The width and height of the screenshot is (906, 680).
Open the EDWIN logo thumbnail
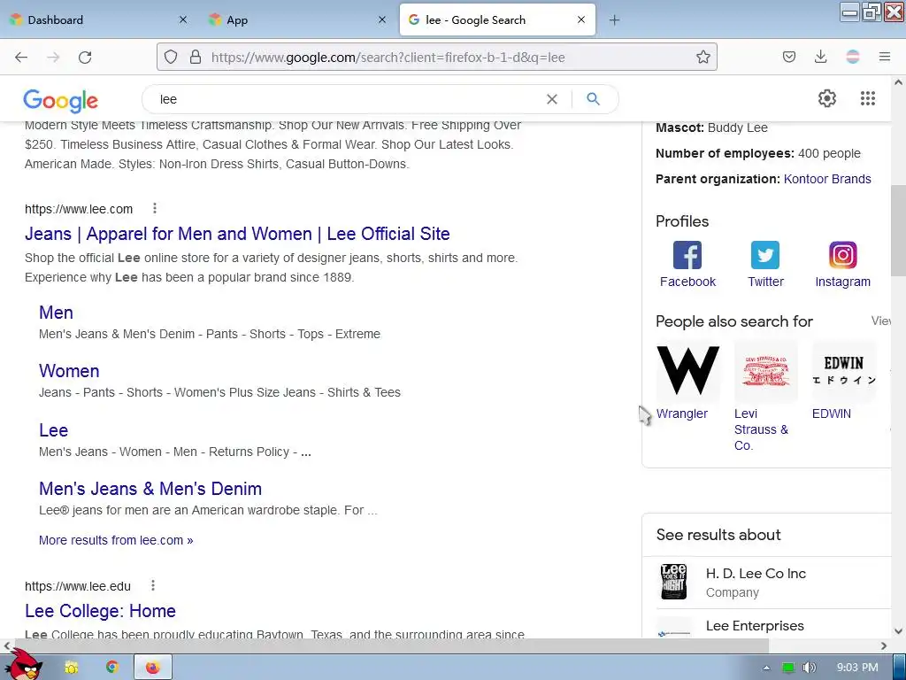pos(843,370)
